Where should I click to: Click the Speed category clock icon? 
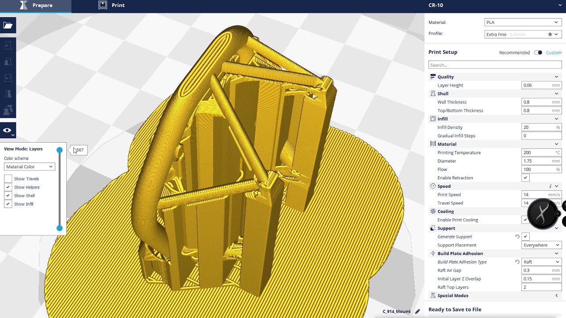coord(433,186)
